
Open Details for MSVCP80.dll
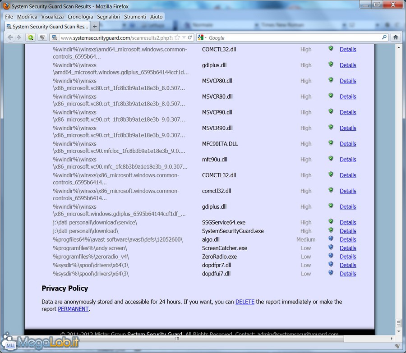(348, 81)
